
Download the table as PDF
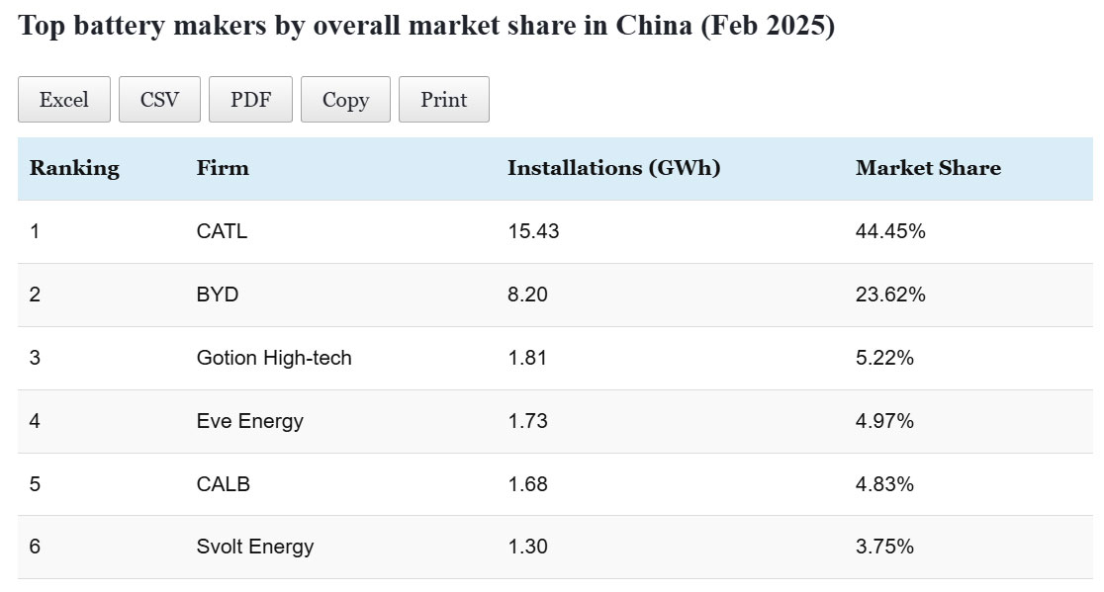coord(250,100)
